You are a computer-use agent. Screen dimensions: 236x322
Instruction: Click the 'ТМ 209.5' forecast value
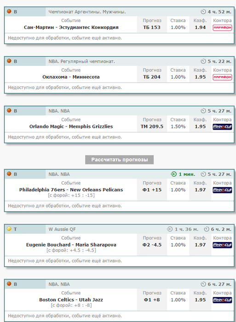pos(152,126)
